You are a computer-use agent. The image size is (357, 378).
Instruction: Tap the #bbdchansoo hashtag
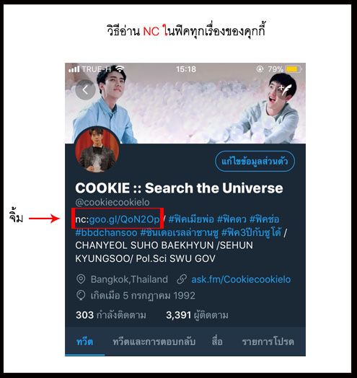tap(106, 233)
